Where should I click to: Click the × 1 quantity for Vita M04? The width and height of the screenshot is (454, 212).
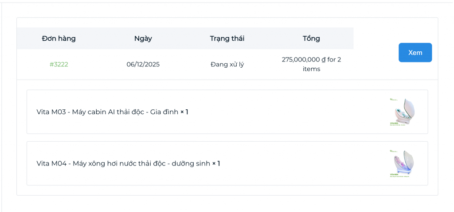(x=216, y=163)
